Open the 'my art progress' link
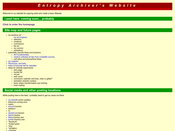This screenshot has height=131, width=175. (x=20, y=37)
